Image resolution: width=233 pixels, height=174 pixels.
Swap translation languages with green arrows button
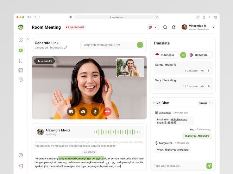tap(183, 55)
